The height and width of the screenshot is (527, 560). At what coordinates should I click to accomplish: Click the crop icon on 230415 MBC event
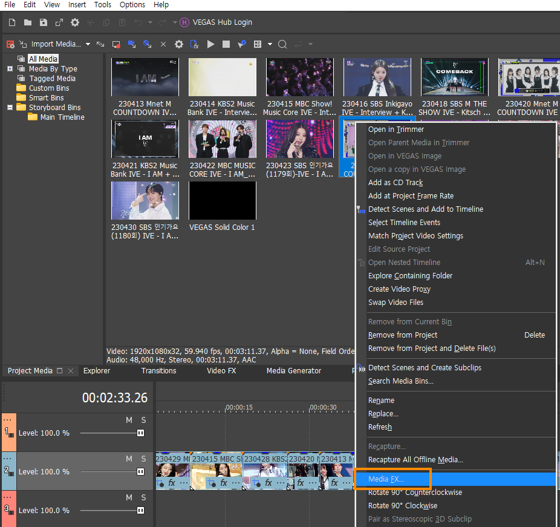(212, 483)
